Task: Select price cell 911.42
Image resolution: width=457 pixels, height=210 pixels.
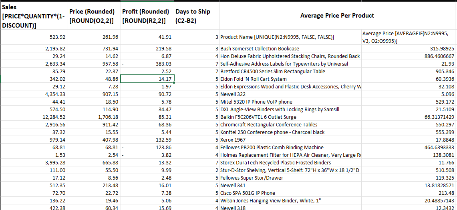Action: 94,124
